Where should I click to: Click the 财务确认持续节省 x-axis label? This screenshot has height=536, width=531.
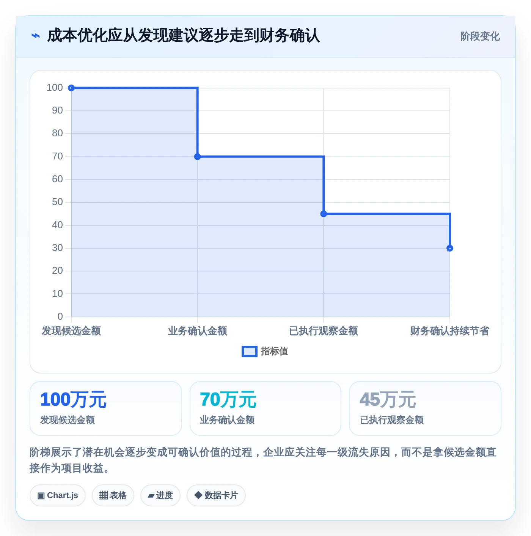pyautogui.click(x=450, y=331)
